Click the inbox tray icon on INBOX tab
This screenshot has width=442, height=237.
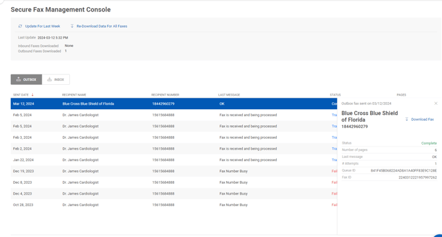[49, 80]
